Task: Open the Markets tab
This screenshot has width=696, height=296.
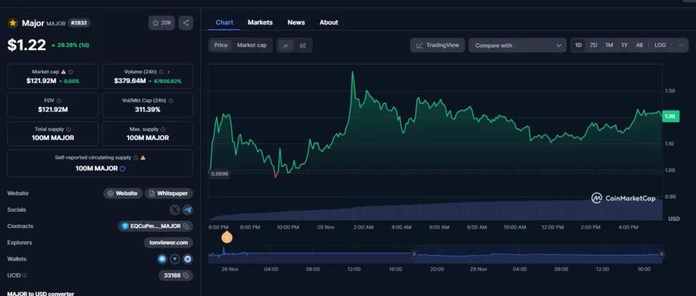Action: 260,22
